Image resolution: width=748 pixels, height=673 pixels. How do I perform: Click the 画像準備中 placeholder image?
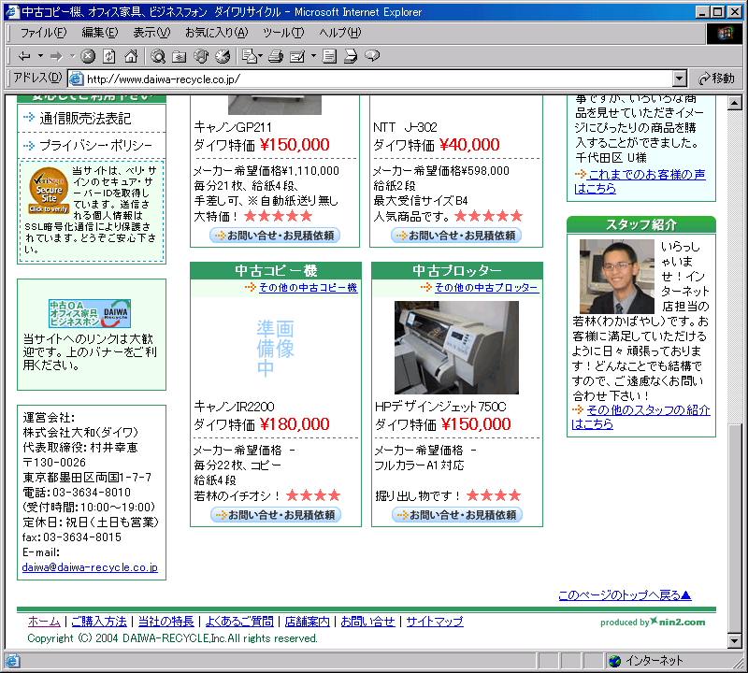pos(275,348)
